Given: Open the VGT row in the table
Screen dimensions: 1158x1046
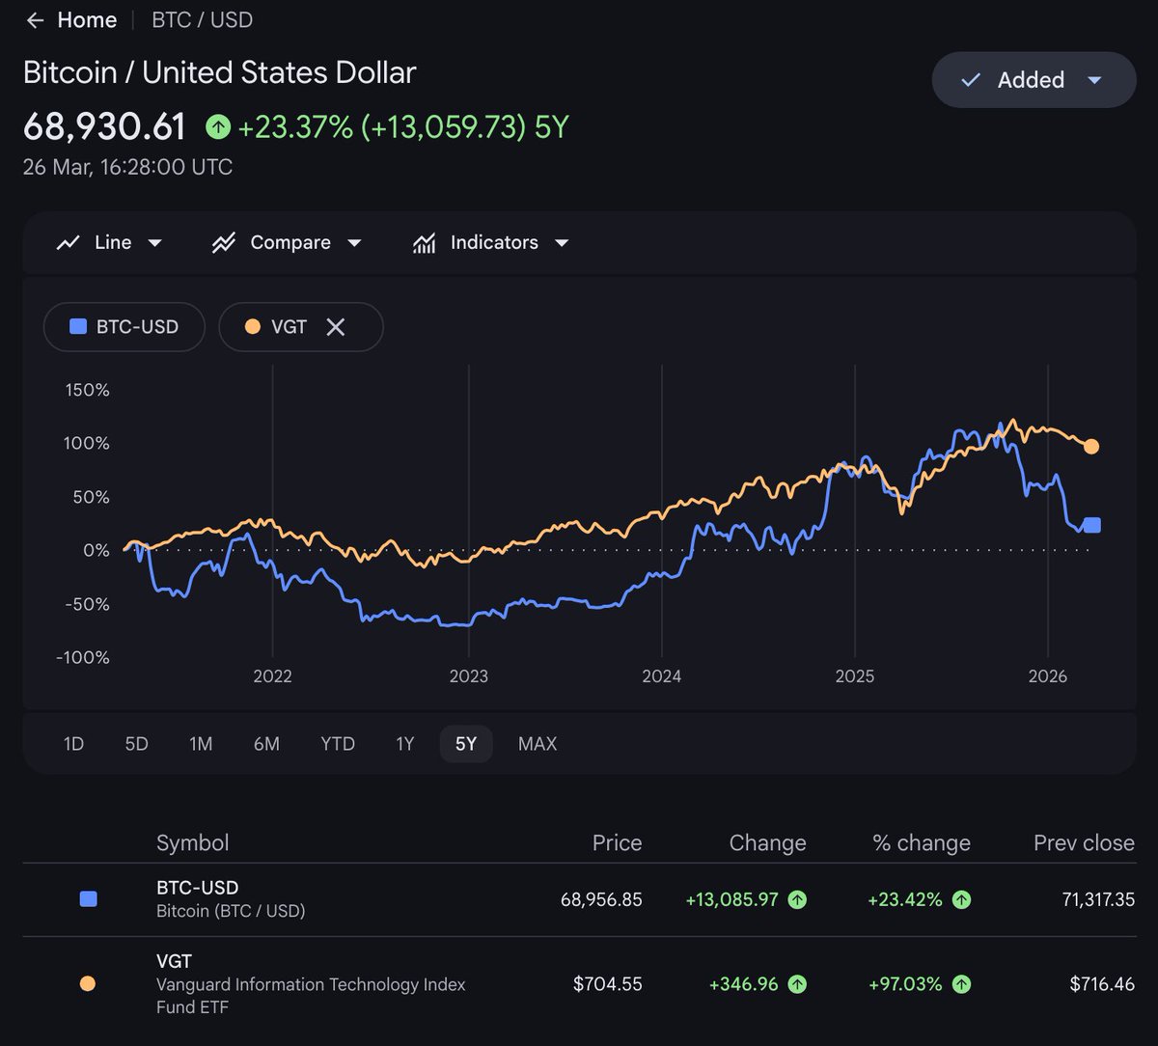Looking at the screenshot, I should click(579, 984).
